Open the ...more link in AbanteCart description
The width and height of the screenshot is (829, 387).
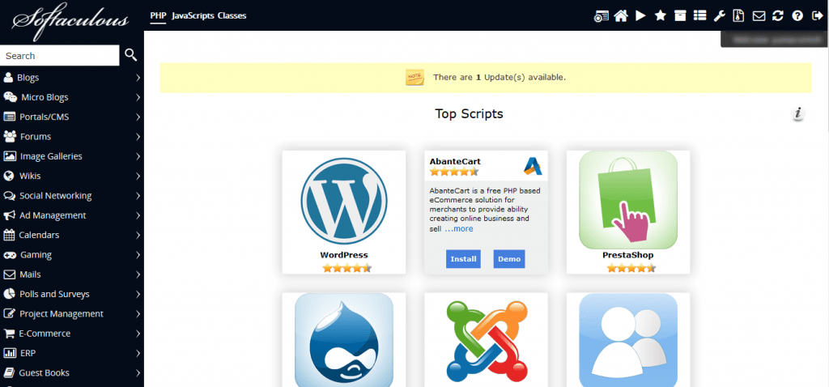(459, 229)
